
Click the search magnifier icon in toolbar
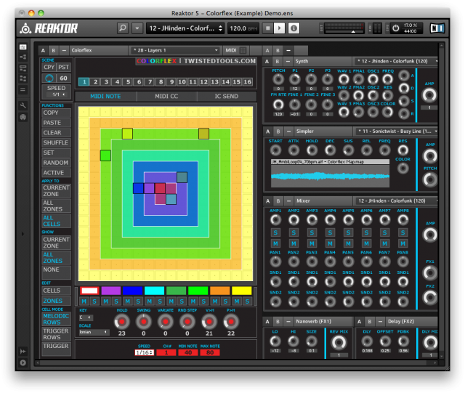pyautogui.click(x=123, y=28)
